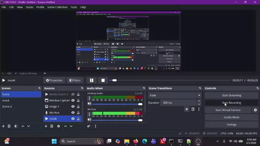The image size is (260, 146).
Task: Expand the preview scaling dropdown
Action: [44, 73]
